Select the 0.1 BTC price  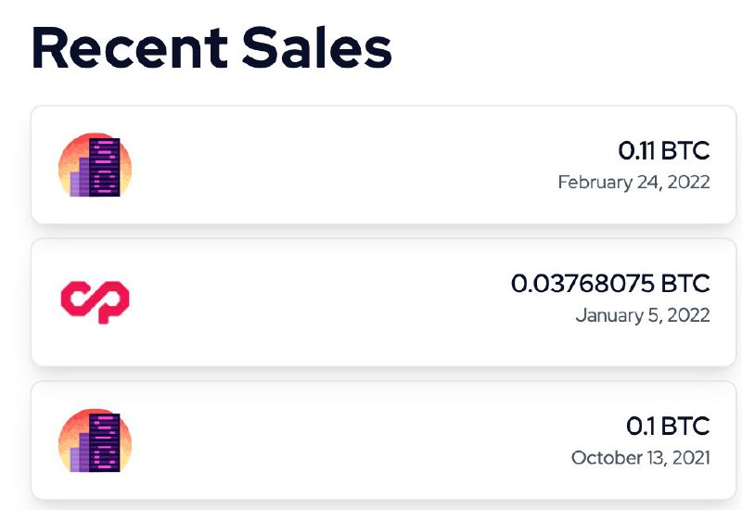click(x=668, y=426)
